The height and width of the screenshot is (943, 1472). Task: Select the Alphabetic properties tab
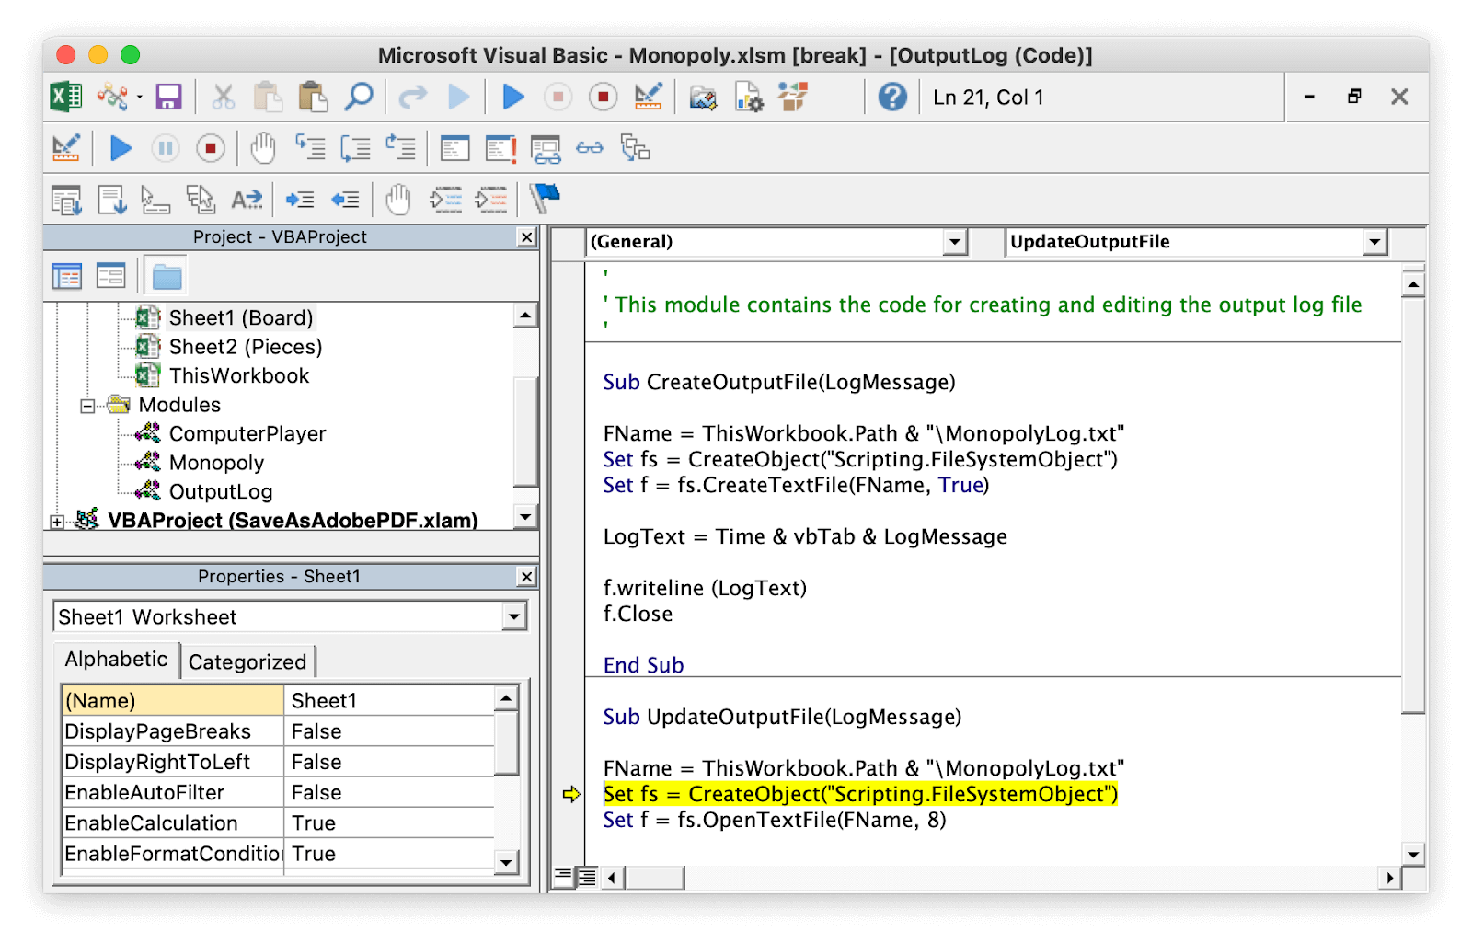click(x=116, y=660)
